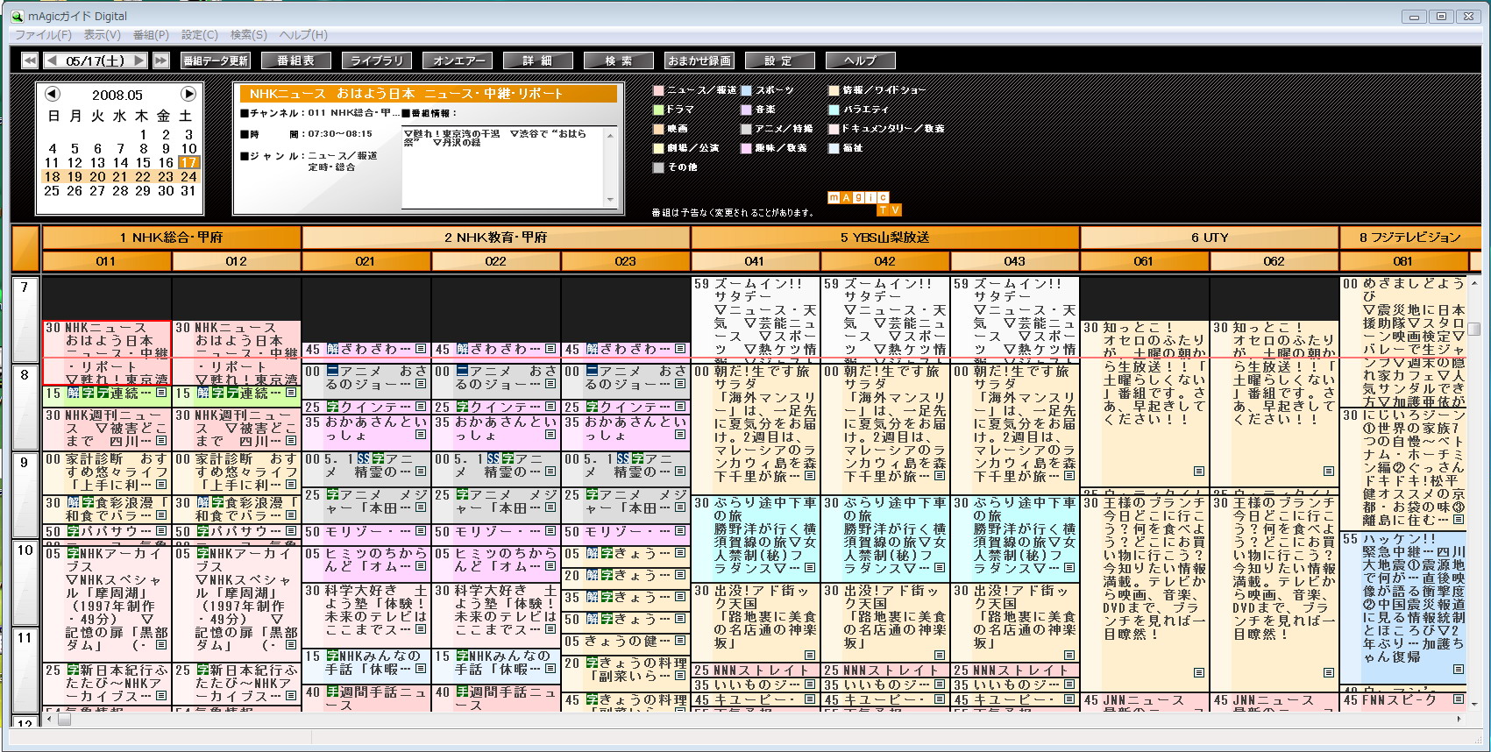The width and height of the screenshot is (1491, 752).
Task: Show 詳細 for selected program
Action: (538, 60)
